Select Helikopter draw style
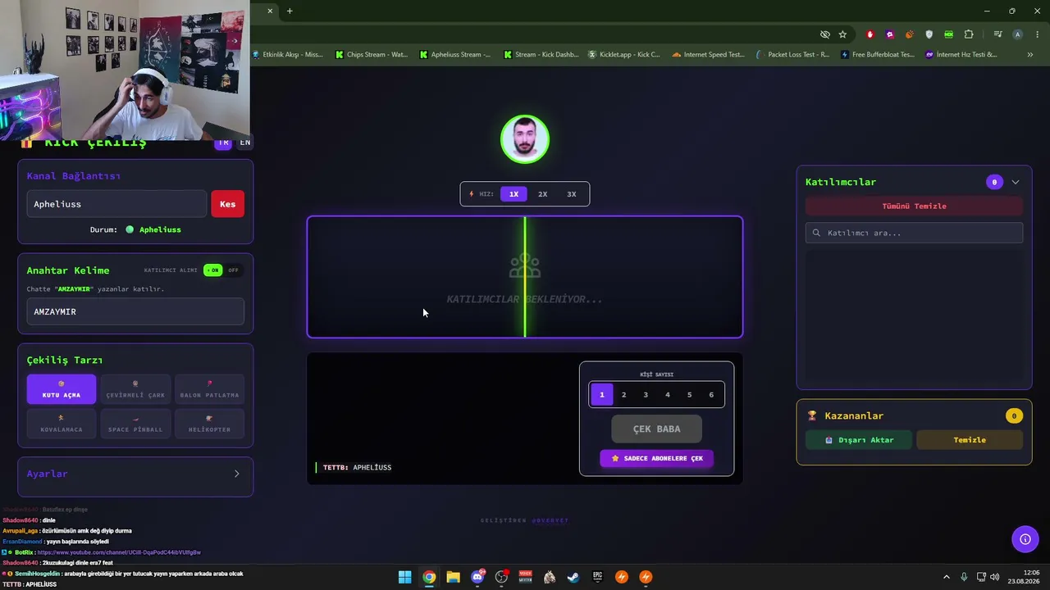The image size is (1050, 590). [x=209, y=424]
